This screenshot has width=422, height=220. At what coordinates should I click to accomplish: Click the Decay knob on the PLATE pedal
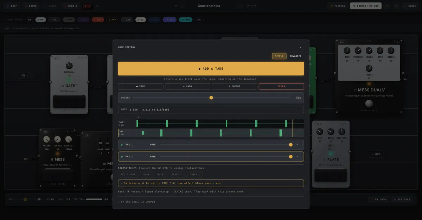point(331,132)
